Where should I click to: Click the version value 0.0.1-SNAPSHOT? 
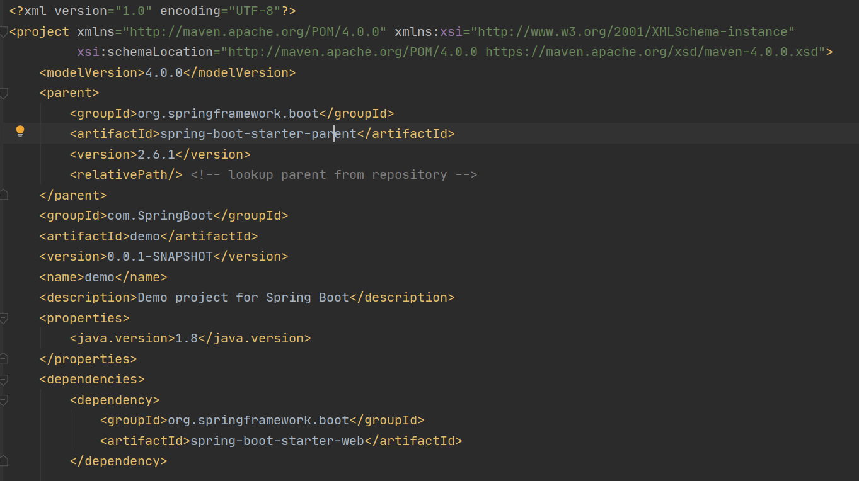[160, 257]
